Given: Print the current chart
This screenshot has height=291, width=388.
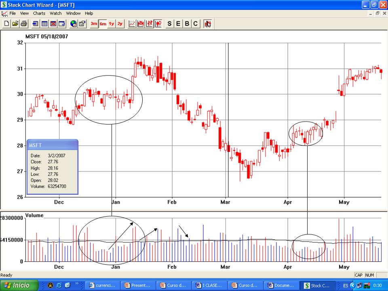Looking at the screenshot, I should click(x=24, y=24).
